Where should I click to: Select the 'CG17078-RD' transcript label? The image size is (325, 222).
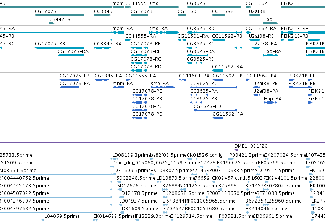point(146,67)
